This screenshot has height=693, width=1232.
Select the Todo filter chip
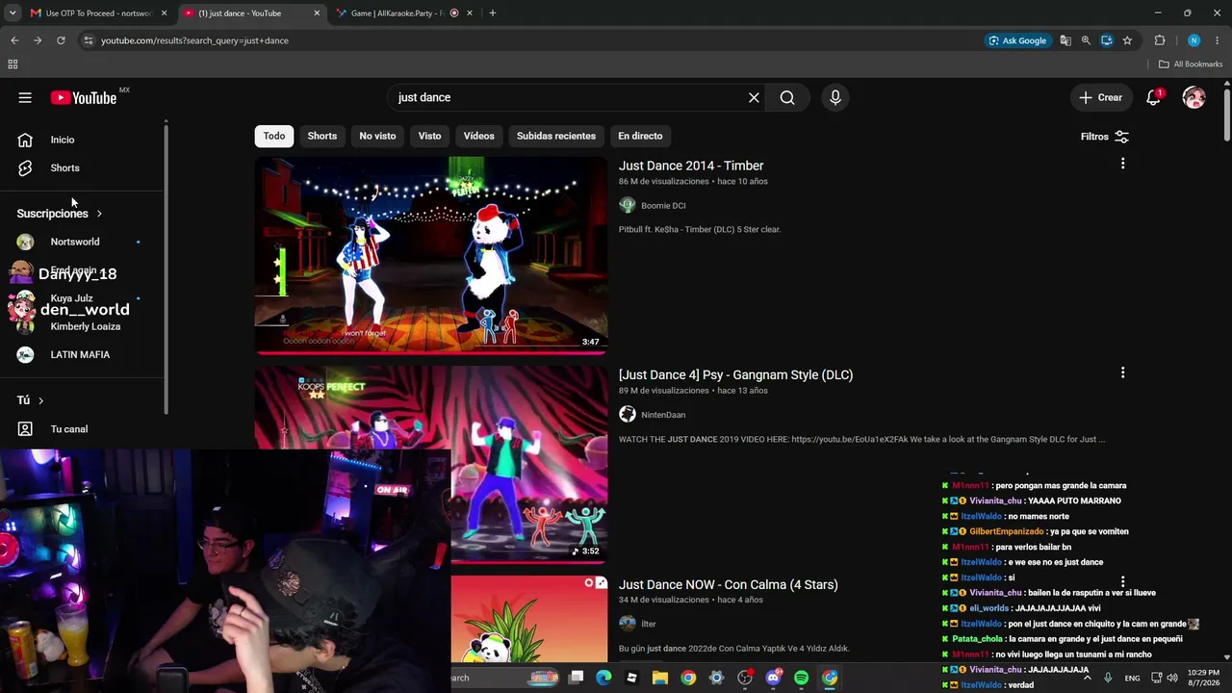[x=274, y=136]
